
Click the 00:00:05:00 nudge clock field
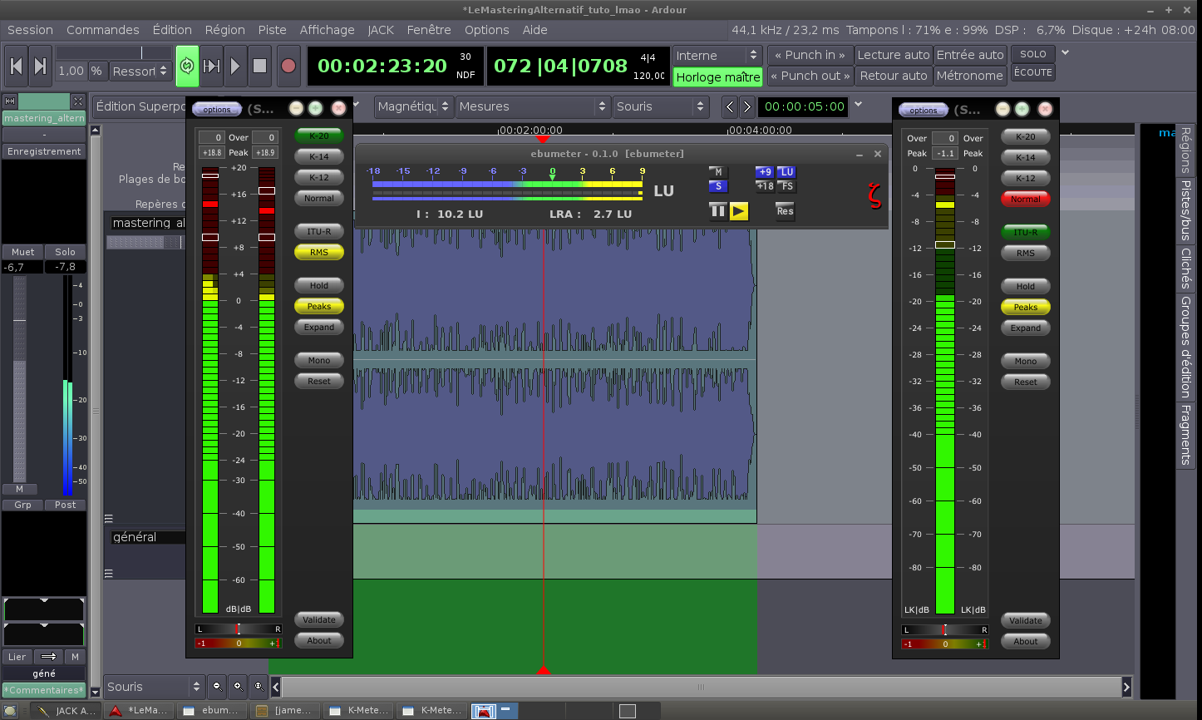pyautogui.click(x=804, y=106)
